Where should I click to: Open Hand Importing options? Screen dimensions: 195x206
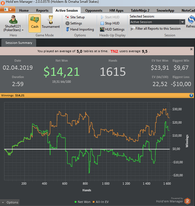(x=82, y=29)
